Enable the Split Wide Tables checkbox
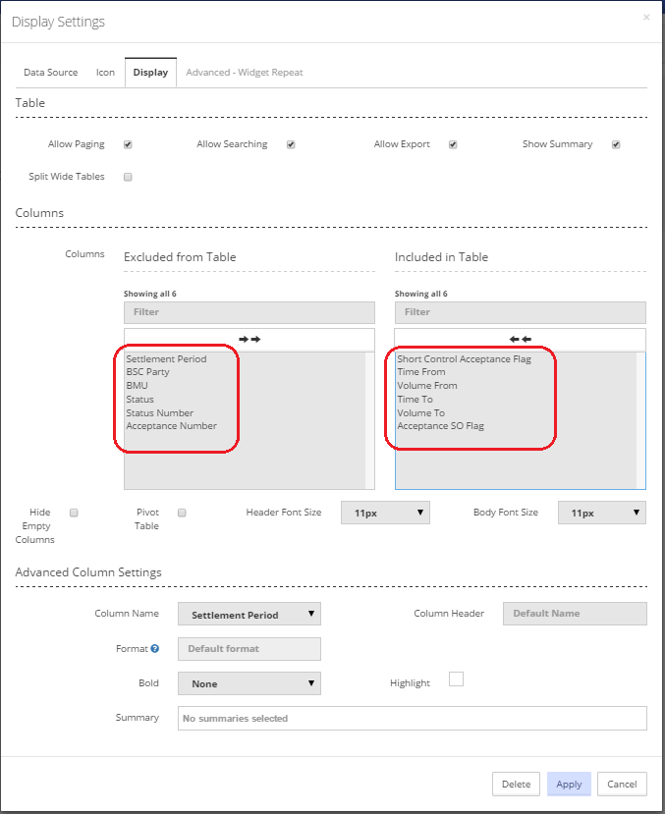This screenshot has height=814, width=665. [128, 178]
